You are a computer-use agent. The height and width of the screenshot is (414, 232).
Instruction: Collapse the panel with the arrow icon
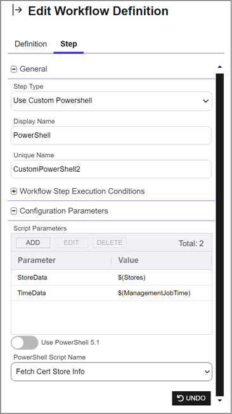(17, 11)
